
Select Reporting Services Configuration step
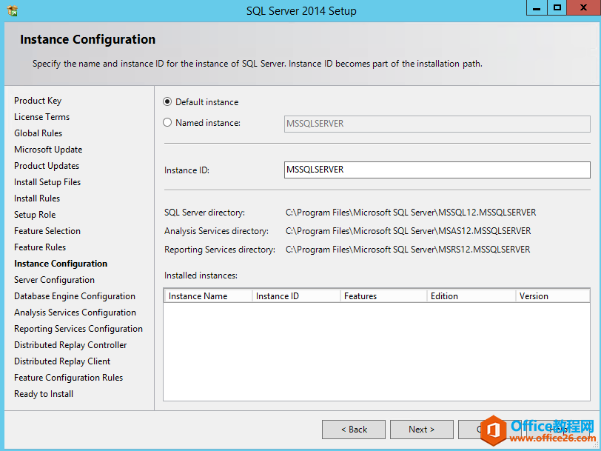click(x=78, y=329)
